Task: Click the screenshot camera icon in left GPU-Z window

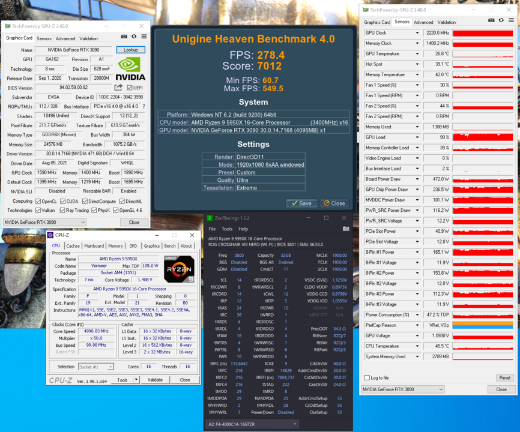Action: tap(124, 37)
